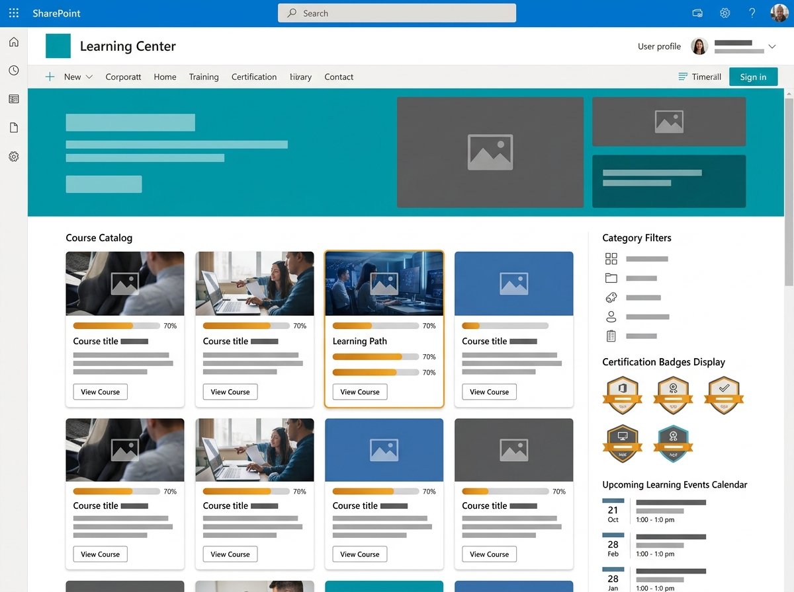Click the Category Filters heading
794x592 pixels.
(637, 238)
